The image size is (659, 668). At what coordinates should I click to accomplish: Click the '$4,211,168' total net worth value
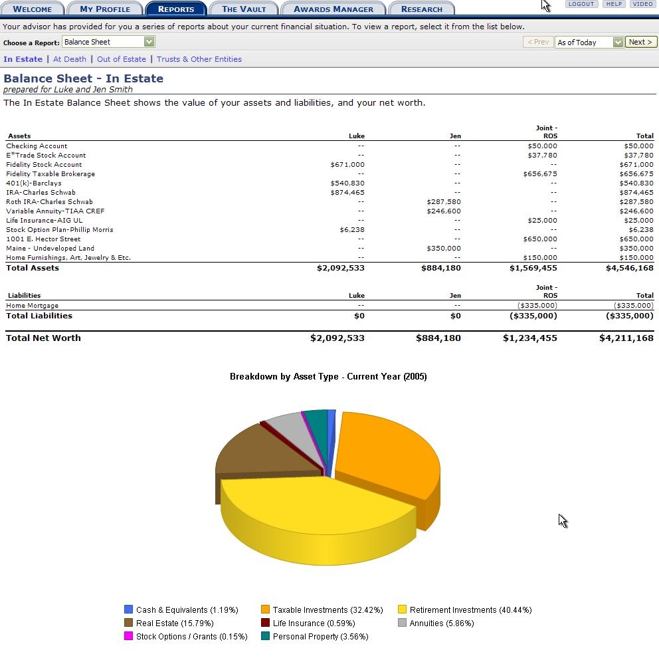626,338
